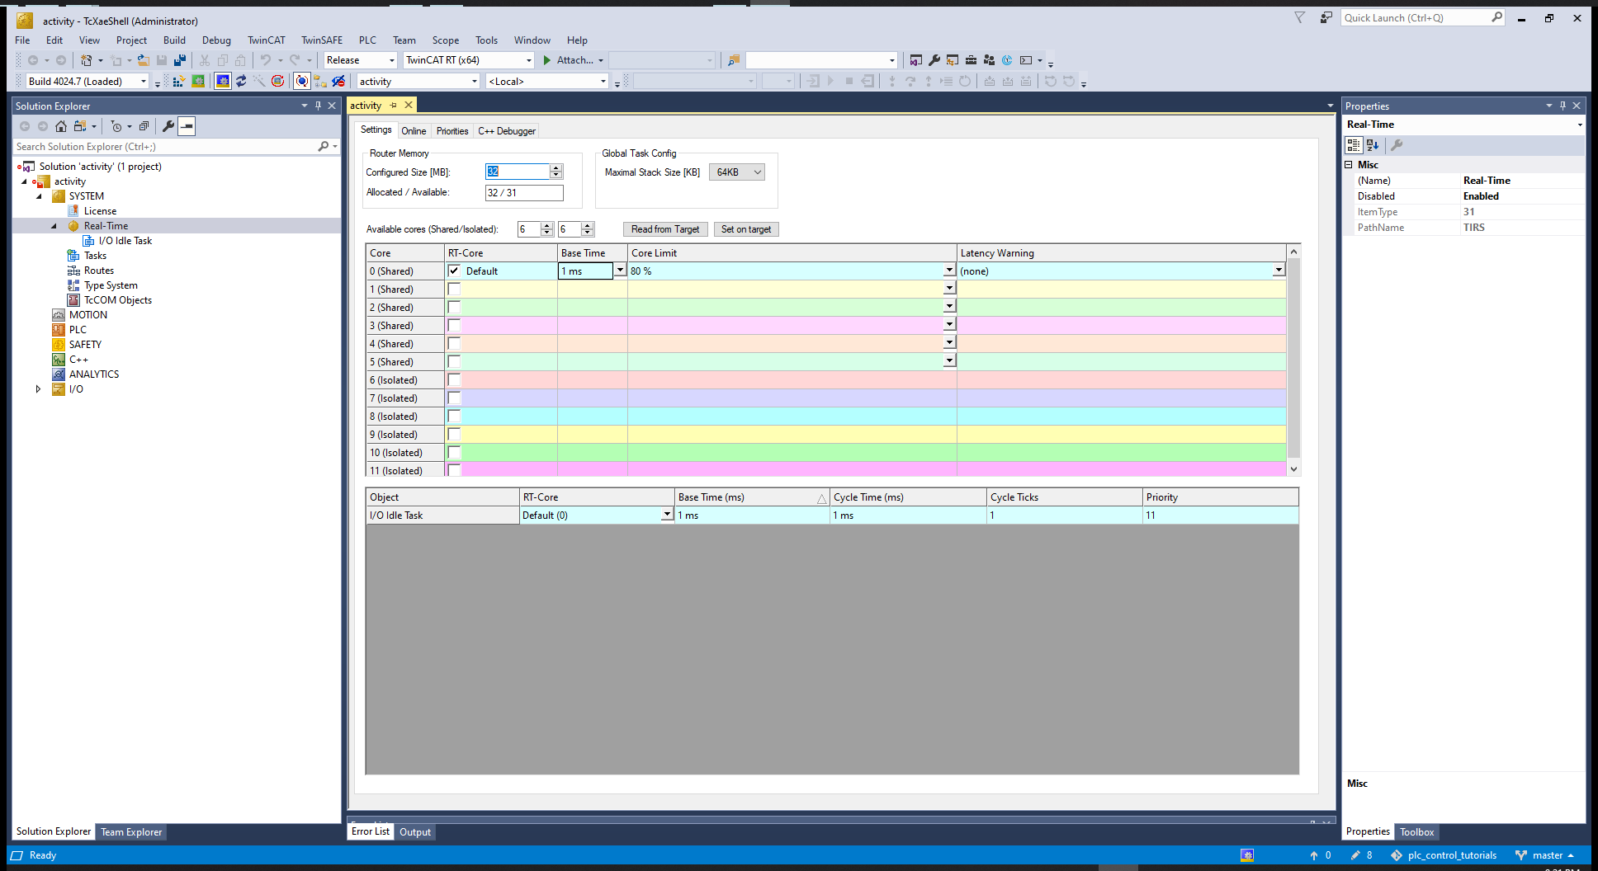This screenshot has width=1598, height=871.
Task: Click the Restart TwinCAT Config Mode icon
Action: coord(222,81)
